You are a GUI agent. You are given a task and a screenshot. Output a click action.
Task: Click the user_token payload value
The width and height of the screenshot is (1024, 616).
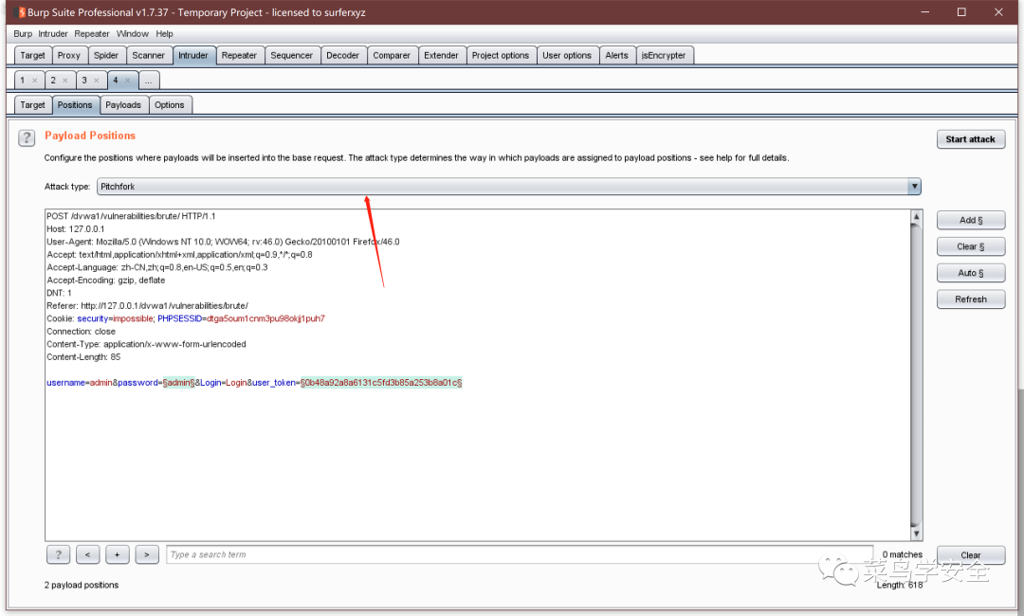[x=381, y=383]
